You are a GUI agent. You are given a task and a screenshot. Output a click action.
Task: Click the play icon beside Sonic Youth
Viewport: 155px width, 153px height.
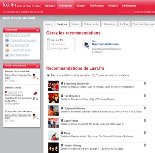[x=62, y=120]
